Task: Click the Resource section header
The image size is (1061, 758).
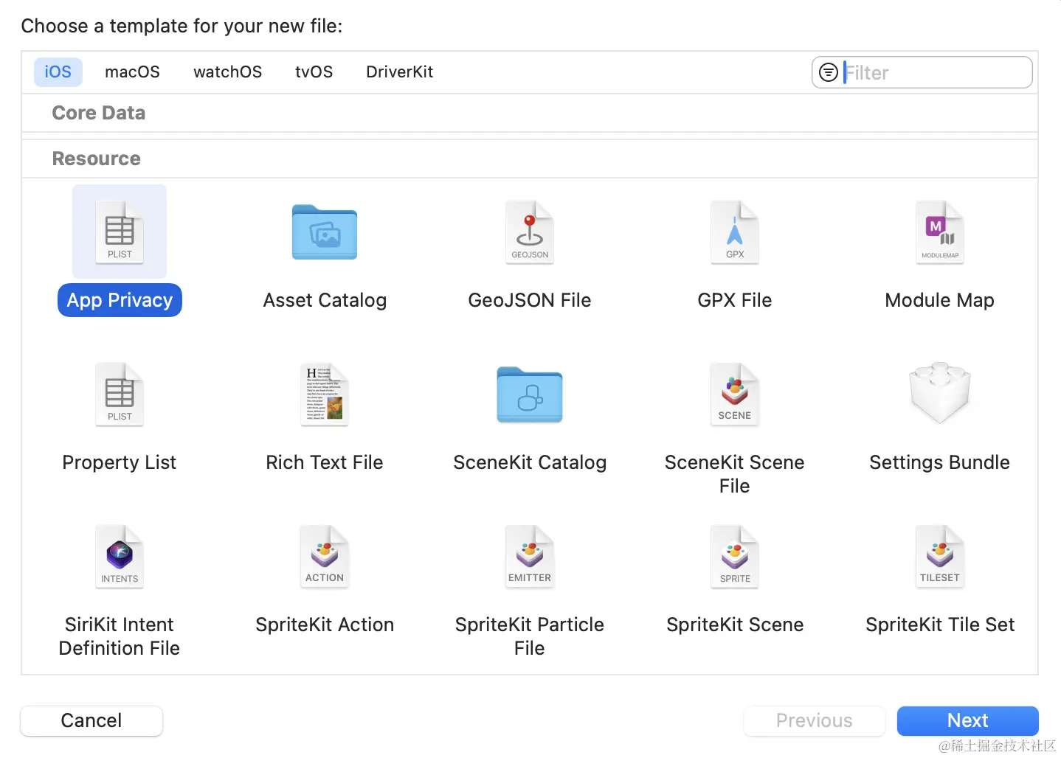Action: (96, 159)
